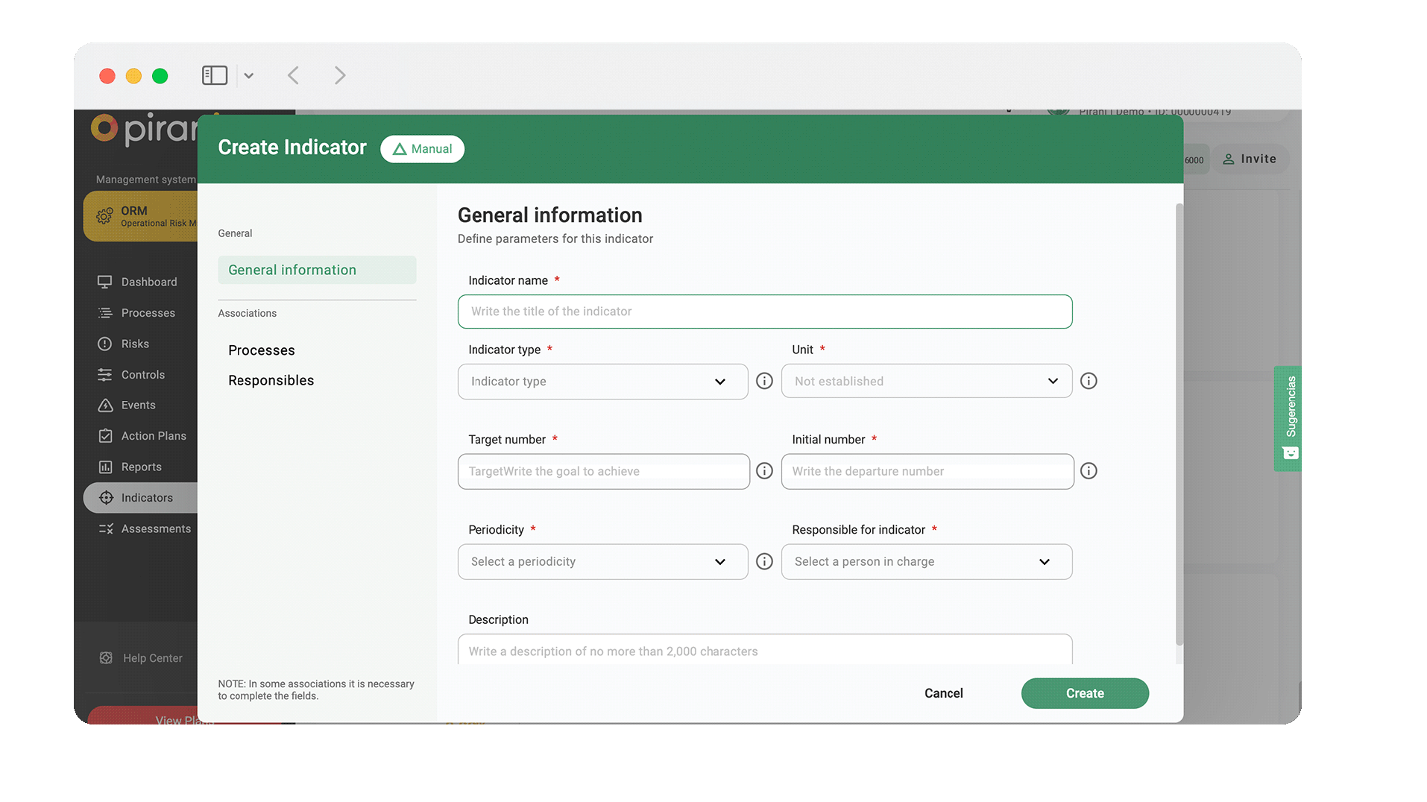Open Assessments from the sidebar icon

(x=106, y=528)
